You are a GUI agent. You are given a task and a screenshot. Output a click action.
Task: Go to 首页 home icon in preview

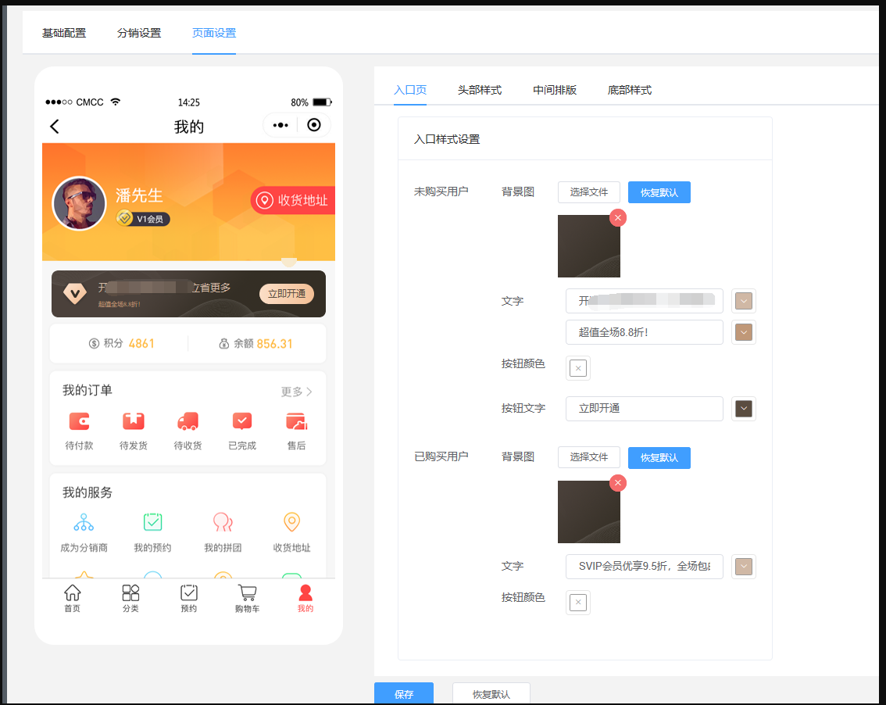[x=73, y=592]
